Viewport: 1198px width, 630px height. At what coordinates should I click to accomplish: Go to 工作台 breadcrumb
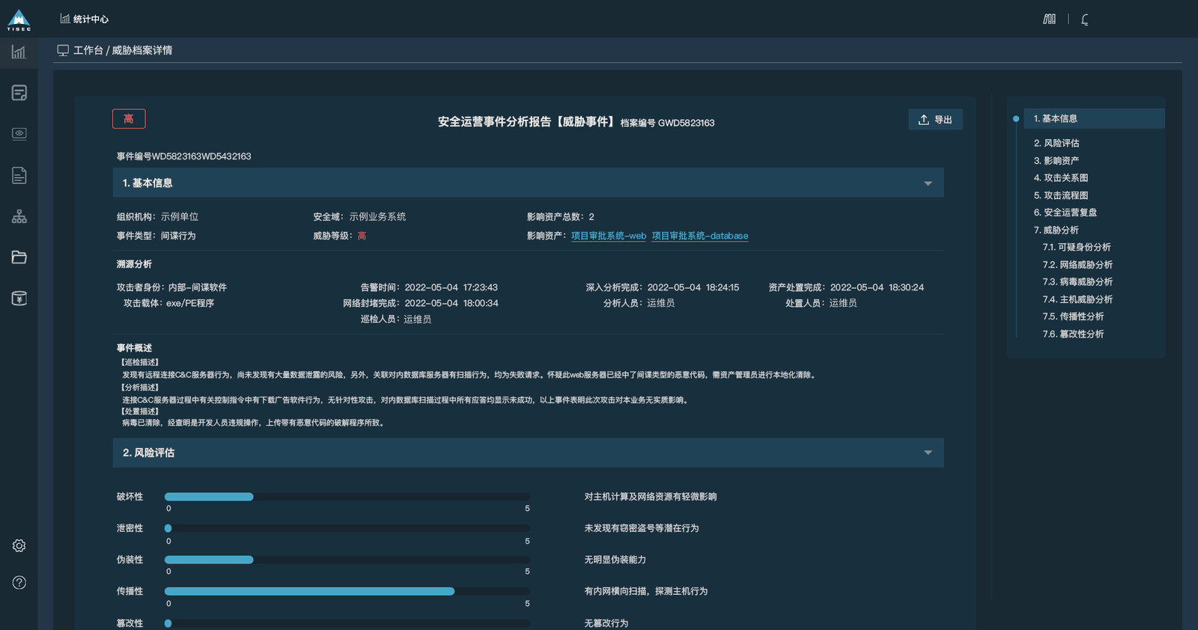(88, 50)
